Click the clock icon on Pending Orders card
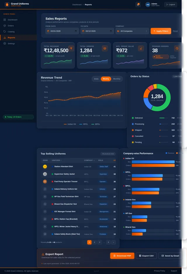The width and height of the screenshot is (187, 274). (177, 48)
